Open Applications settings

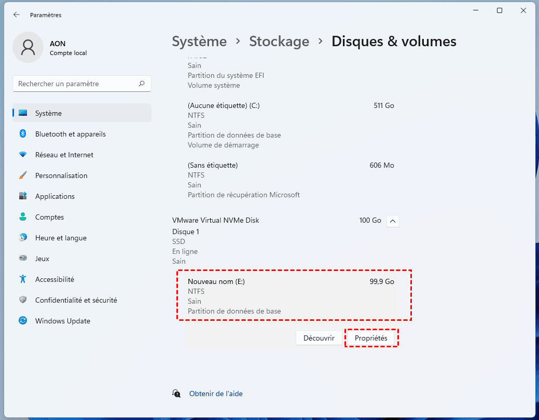(55, 196)
